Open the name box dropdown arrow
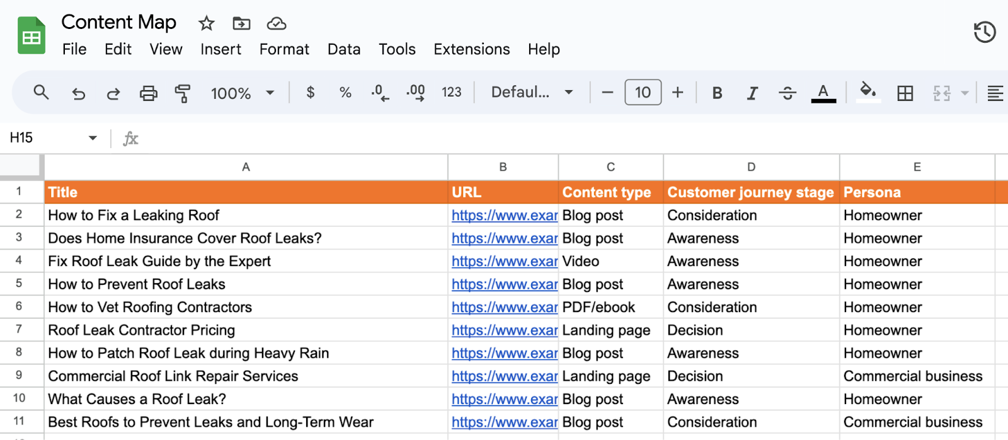Viewport: 1008px width, 440px height. click(93, 138)
